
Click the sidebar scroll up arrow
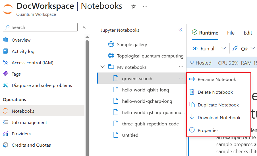point(87,37)
